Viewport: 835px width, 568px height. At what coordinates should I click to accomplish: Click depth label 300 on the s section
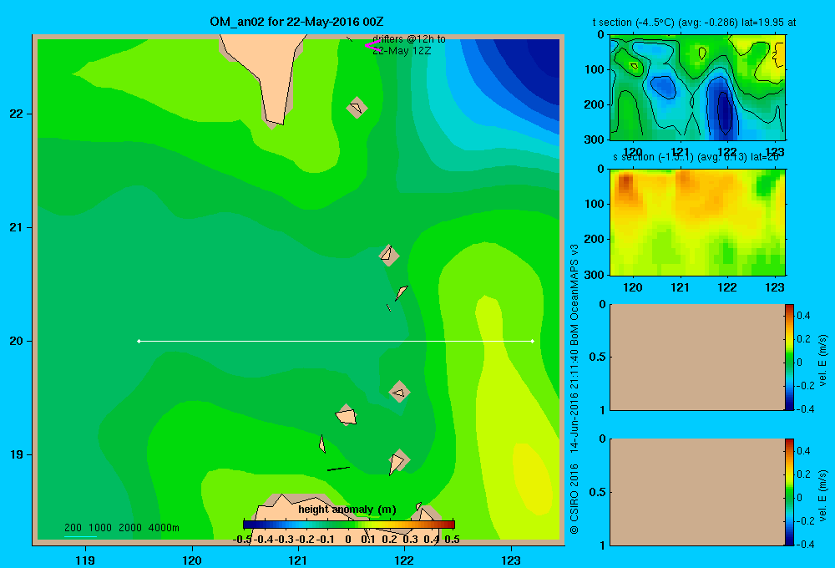click(595, 275)
